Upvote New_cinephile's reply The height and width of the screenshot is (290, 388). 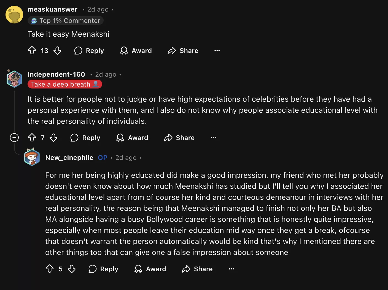(x=50, y=269)
